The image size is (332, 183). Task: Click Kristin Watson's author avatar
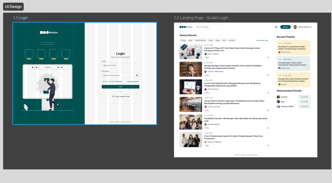tap(206, 54)
